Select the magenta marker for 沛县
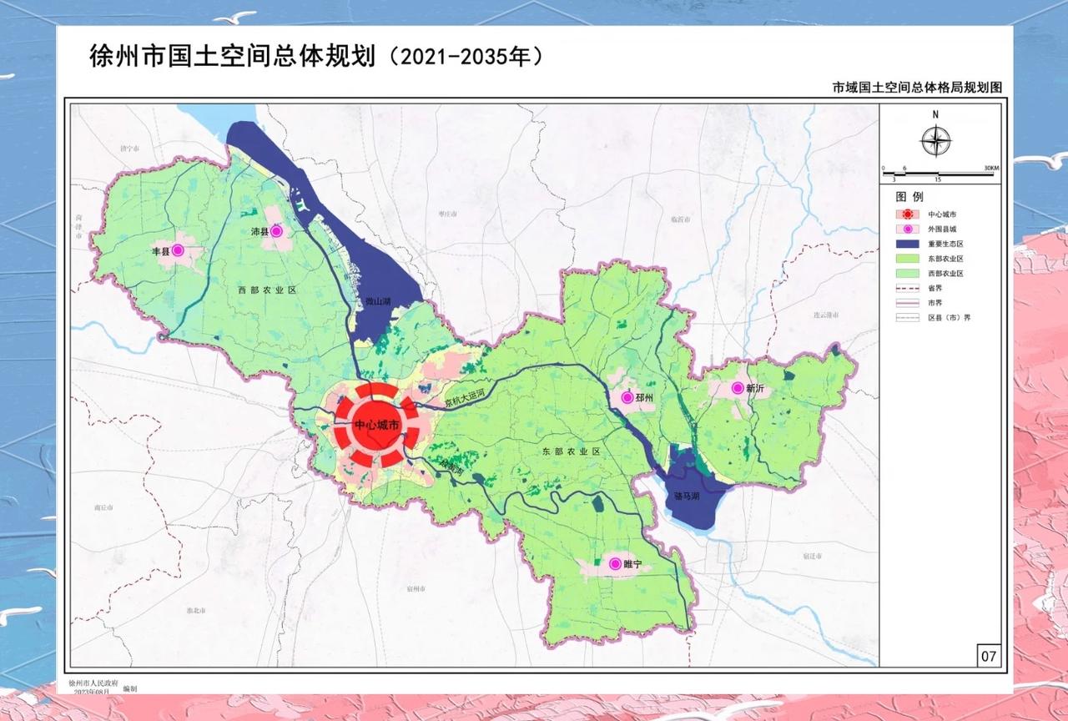This screenshot has width=1068, height=721. 276,231
